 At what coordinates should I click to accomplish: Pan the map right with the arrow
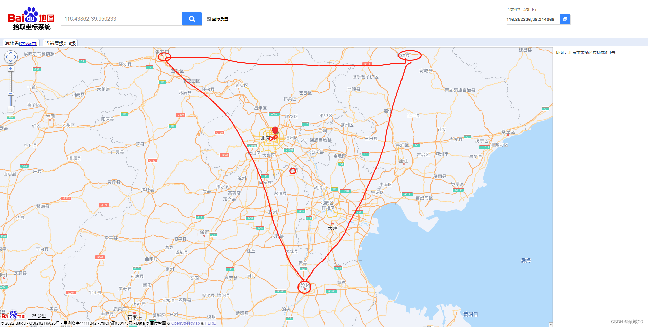coord(15,57)
